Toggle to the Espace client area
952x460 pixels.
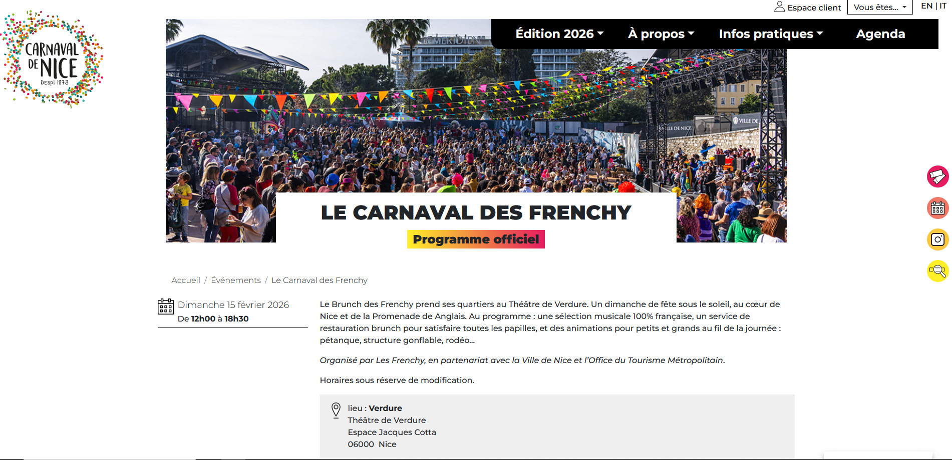point(814,7)
